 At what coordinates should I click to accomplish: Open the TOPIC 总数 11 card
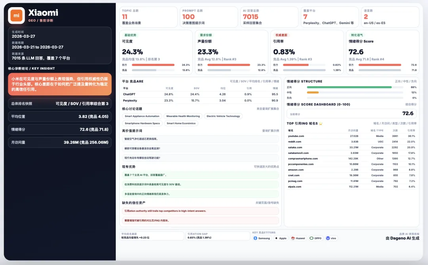coord(148,17)
